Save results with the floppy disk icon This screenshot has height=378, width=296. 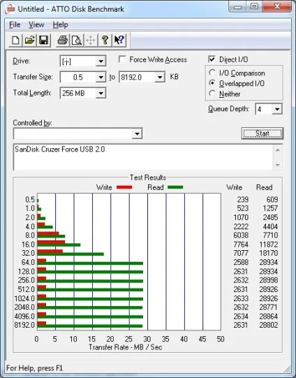[x=43, y=40]
